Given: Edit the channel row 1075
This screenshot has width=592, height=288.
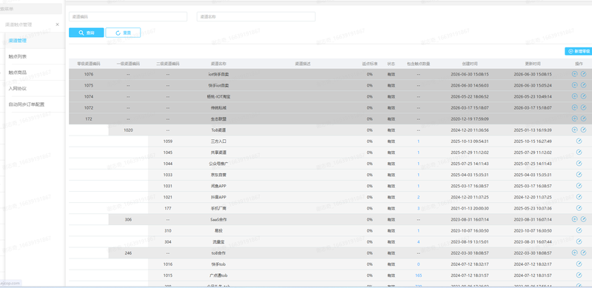Looking at the screenshot, I should [x=583, y=85].
